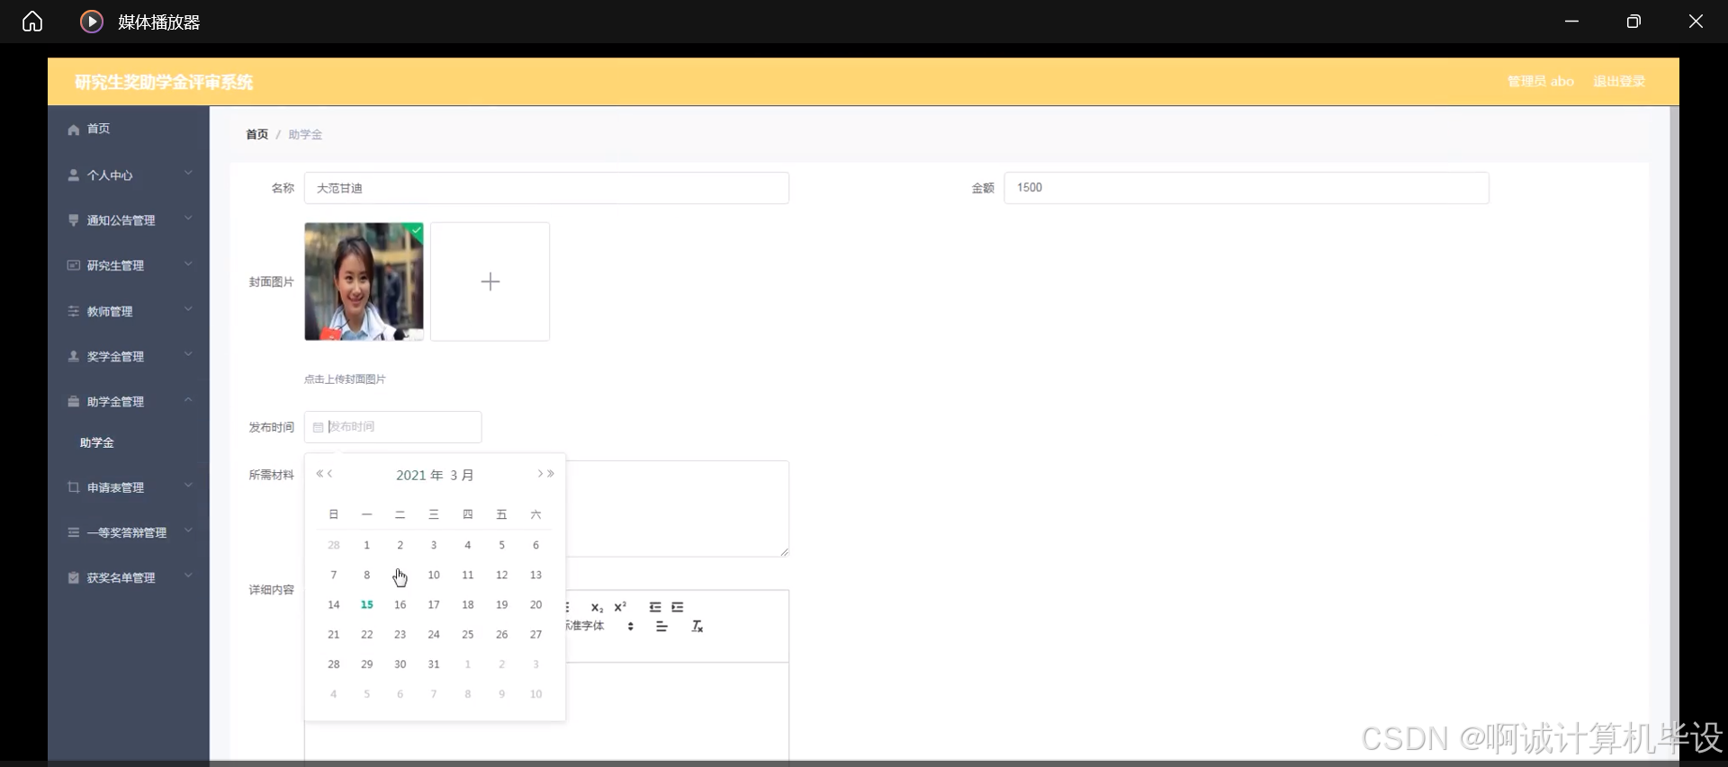The image size is (1728, 767).
Task: Open font dropdown 标准字体 in editor
Action: point(599,626)
